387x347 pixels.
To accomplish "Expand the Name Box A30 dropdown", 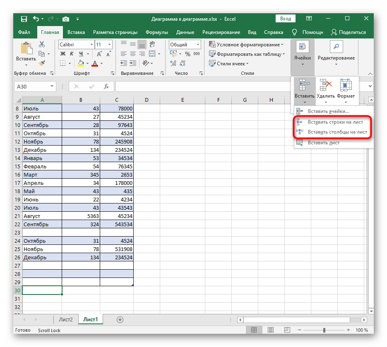I will click(52, 86).
